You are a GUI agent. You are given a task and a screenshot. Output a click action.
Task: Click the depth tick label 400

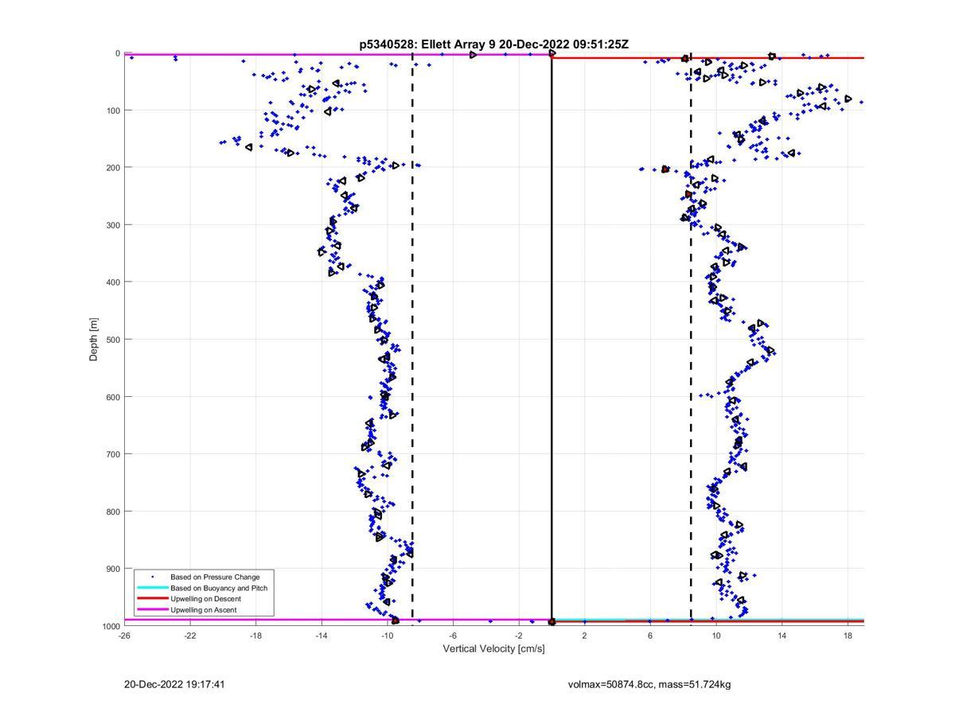(x=113, y=282)
